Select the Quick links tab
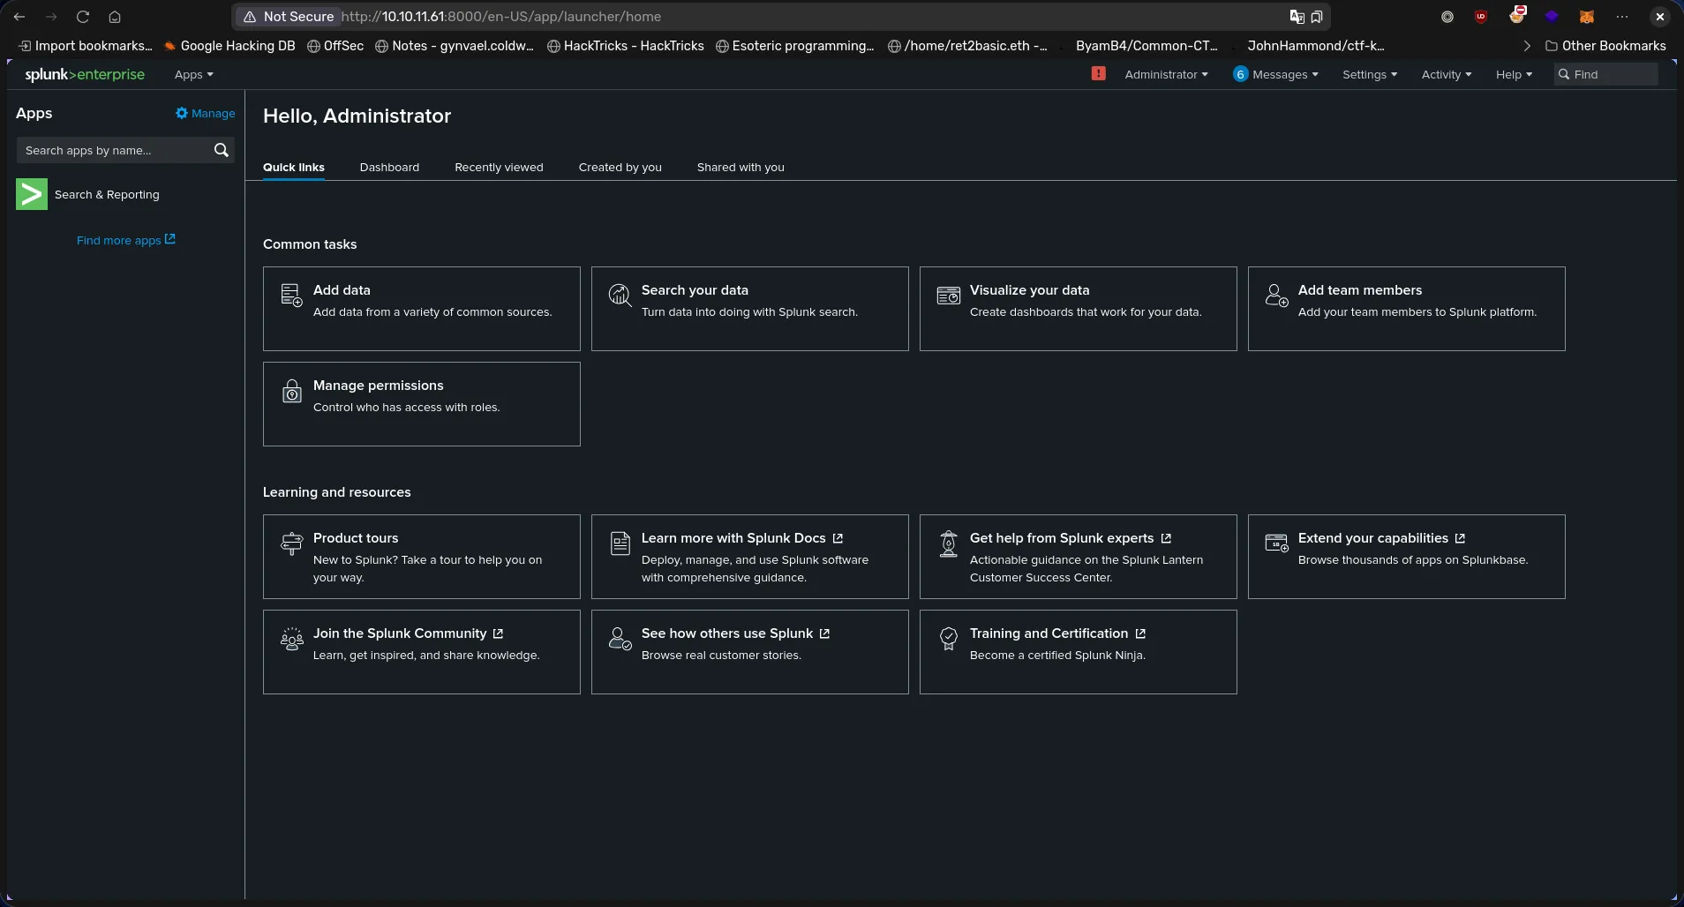1684x907 pixels. coord(294,167)
